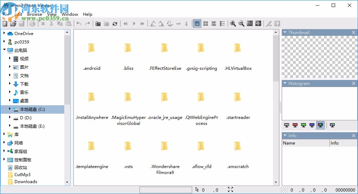Switch to the simple list view

point(222,24)
